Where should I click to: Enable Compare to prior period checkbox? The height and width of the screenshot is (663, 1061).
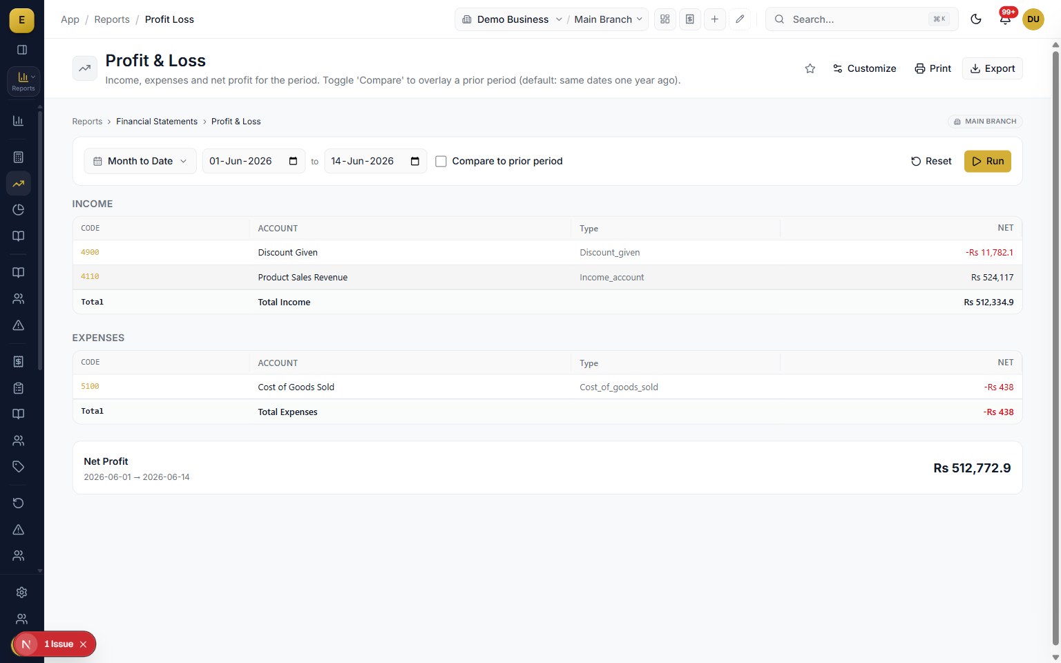[x=441, y=162]
